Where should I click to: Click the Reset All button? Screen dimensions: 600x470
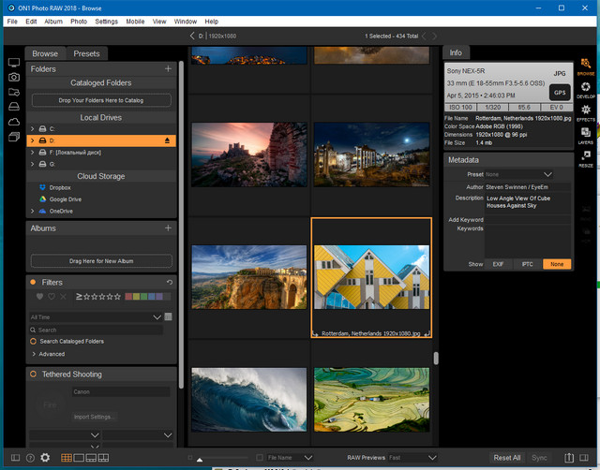coord(507,458)
